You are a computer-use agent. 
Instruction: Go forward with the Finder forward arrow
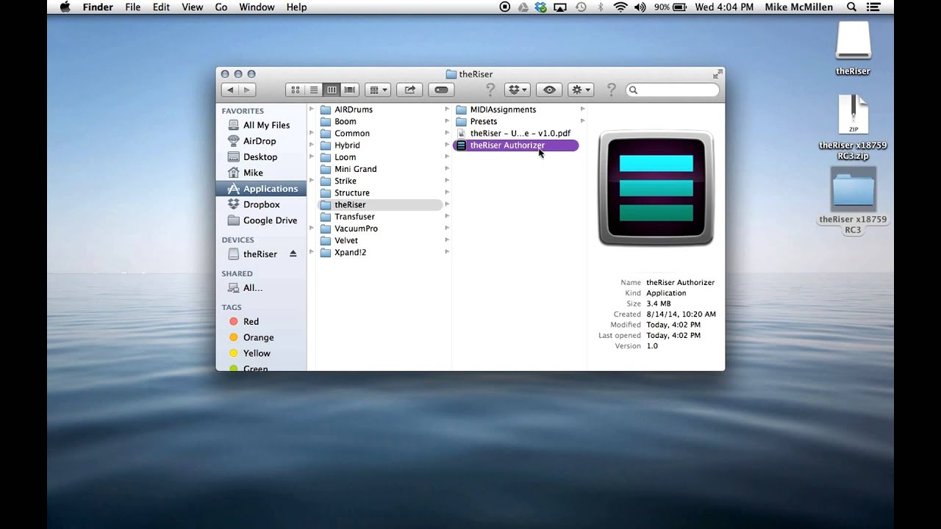pos(247,90)
